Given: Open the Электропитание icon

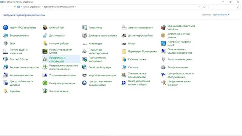Looking at the screenshot, I should 45,91.
